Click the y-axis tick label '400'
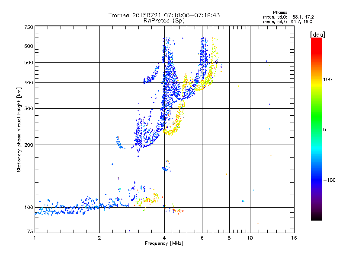The height and width of the screenshot is (259, 346). click(x=29, y=83)
